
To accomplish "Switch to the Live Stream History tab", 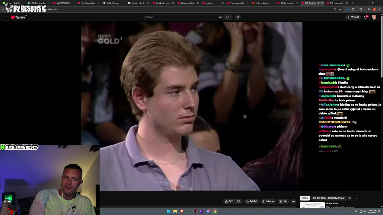I will point(88,3).
